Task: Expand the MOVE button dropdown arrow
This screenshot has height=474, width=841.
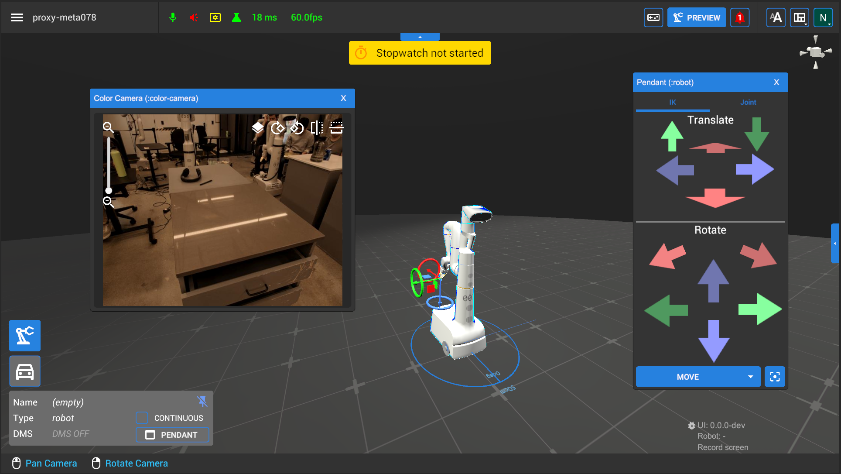Action: [751, 377]
